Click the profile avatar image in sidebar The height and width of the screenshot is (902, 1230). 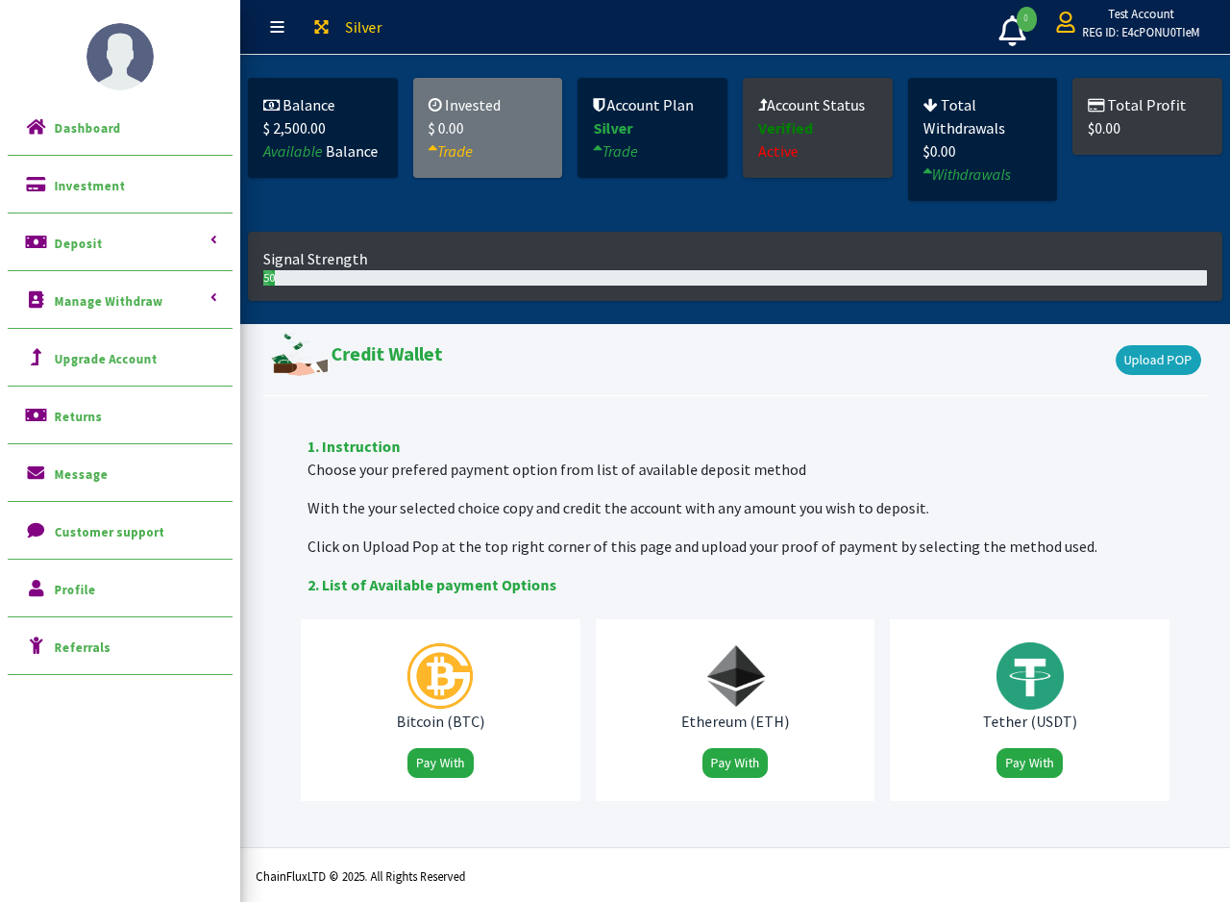[120, 57]
